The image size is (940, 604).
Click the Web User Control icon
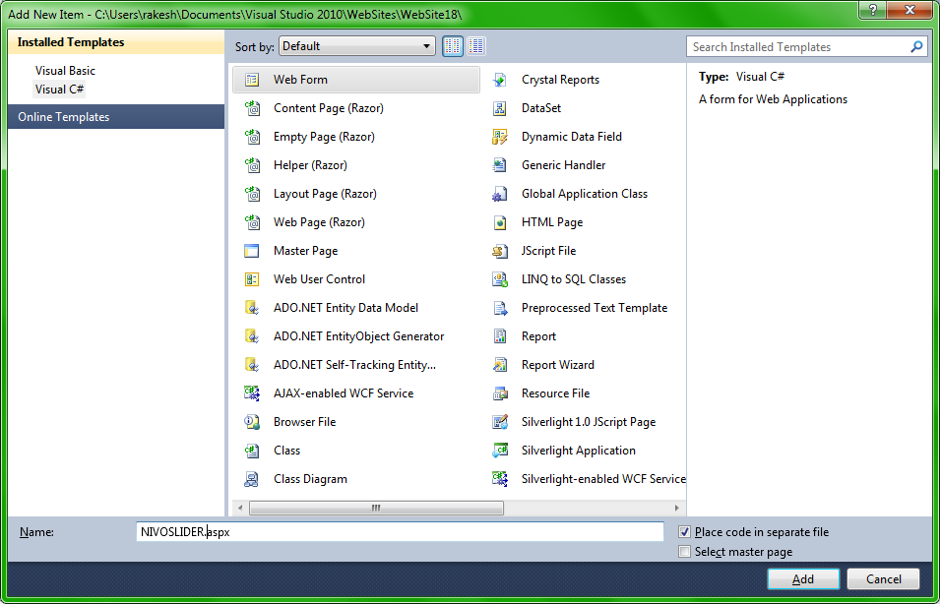[x=252, y=279]
